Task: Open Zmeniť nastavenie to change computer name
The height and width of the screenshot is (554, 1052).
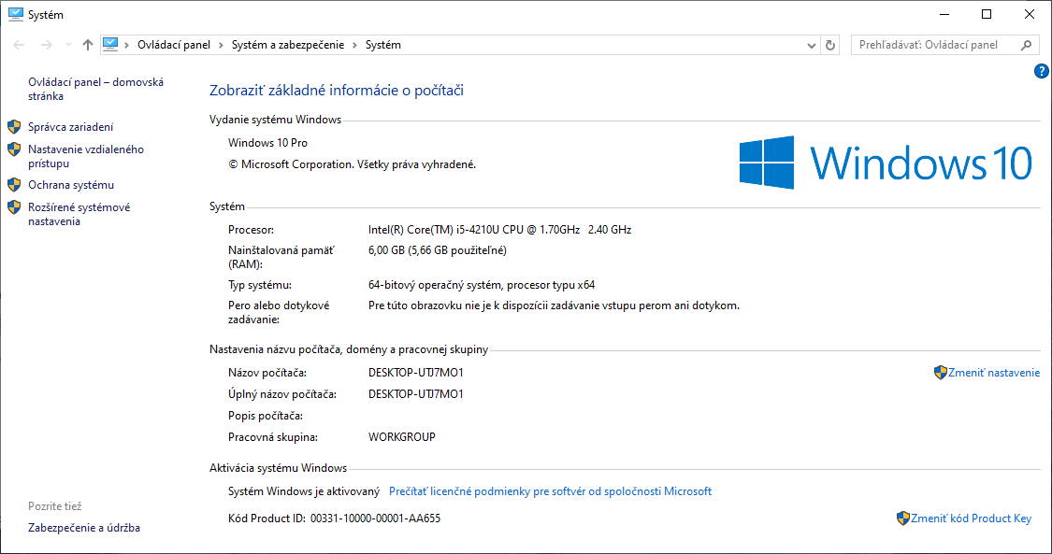Action: (993, 372)
